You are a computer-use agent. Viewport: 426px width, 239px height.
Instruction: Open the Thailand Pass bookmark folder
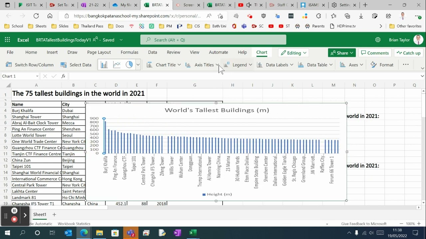click(x=88, y=26)
